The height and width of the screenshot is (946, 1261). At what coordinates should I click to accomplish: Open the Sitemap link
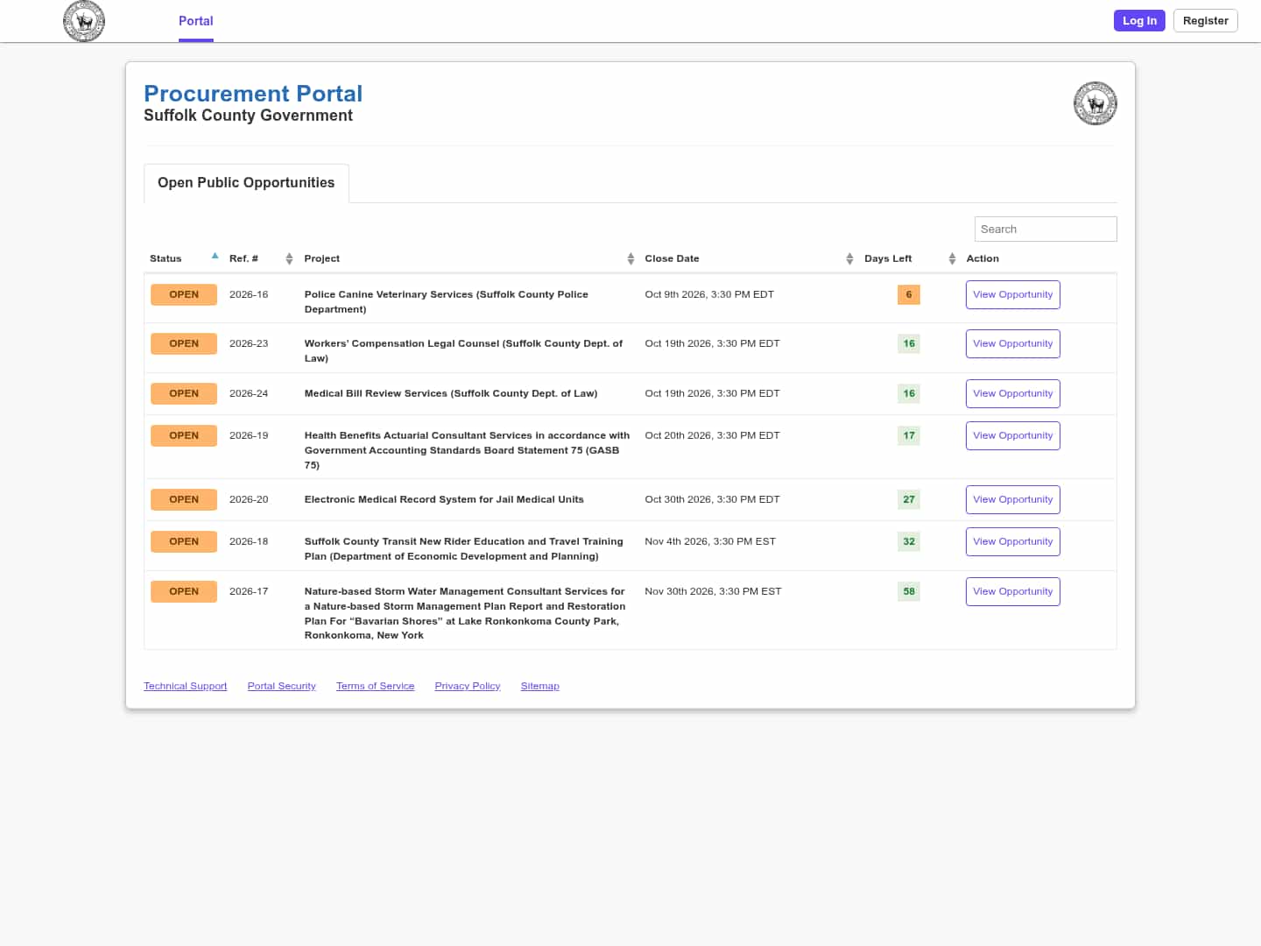tap(539, 686)
